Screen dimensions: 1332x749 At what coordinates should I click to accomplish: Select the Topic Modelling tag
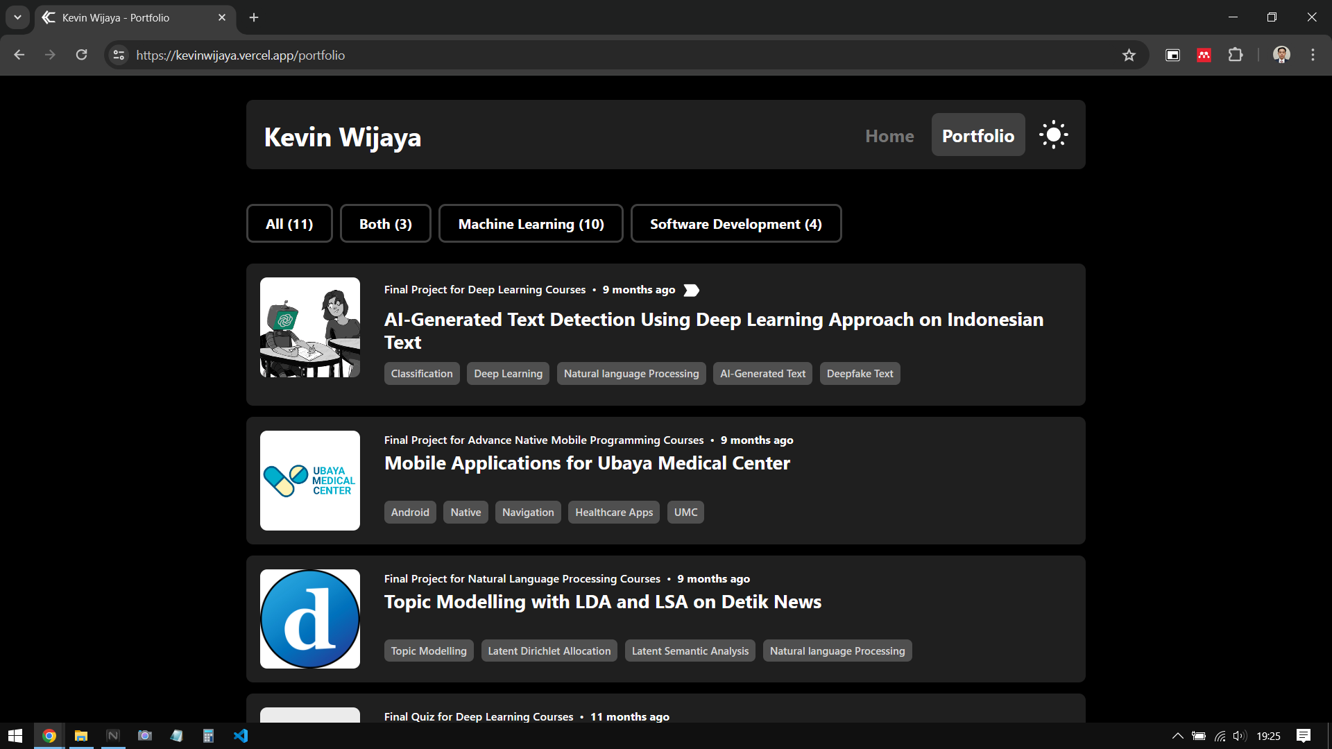click(429, 651)
